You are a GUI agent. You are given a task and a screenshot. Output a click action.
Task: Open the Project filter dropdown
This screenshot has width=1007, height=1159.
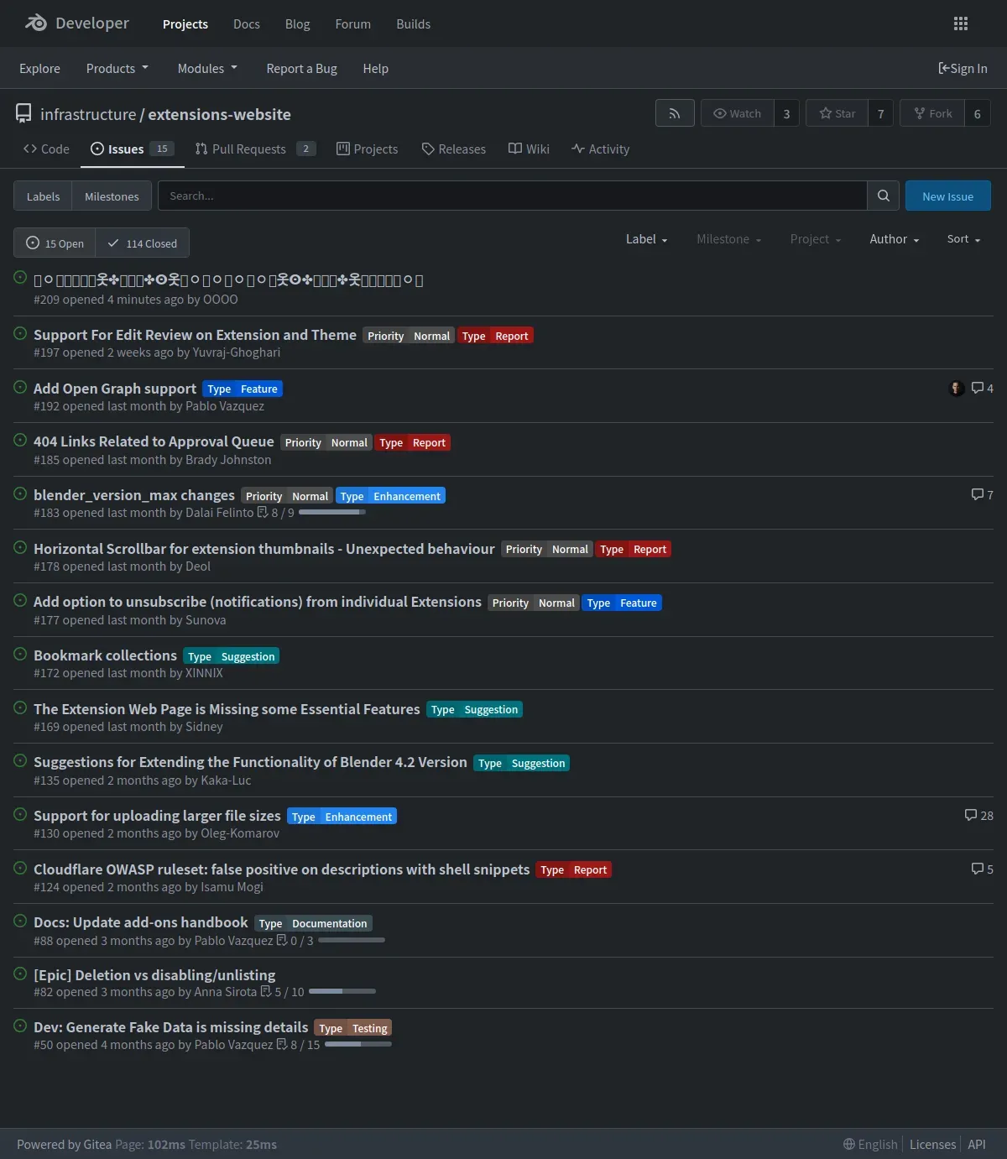[815, 239]
